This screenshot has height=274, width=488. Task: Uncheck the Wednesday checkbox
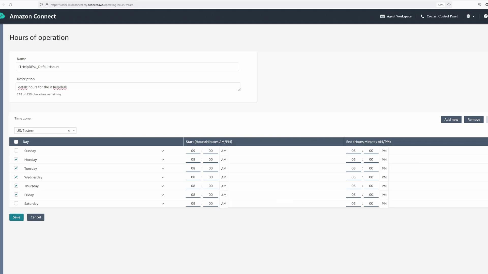[16, 177]
